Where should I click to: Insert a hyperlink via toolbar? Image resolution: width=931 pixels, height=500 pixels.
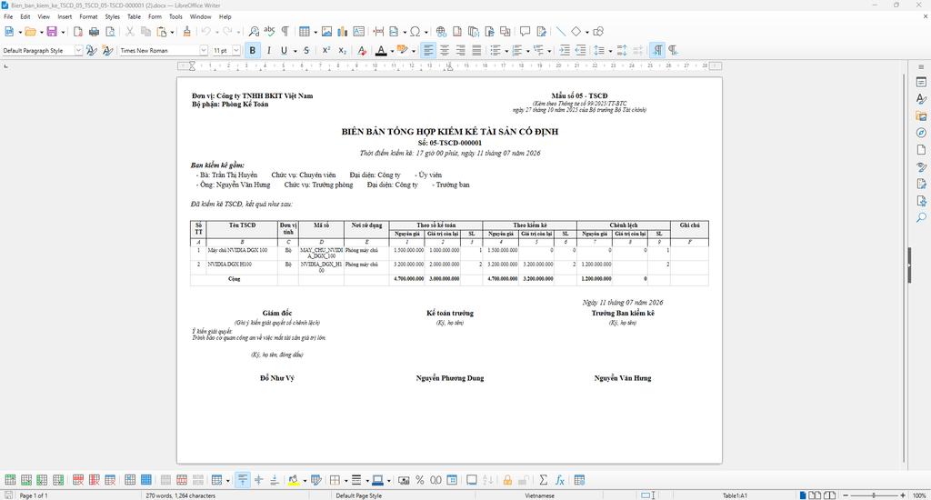click(441, 32)
